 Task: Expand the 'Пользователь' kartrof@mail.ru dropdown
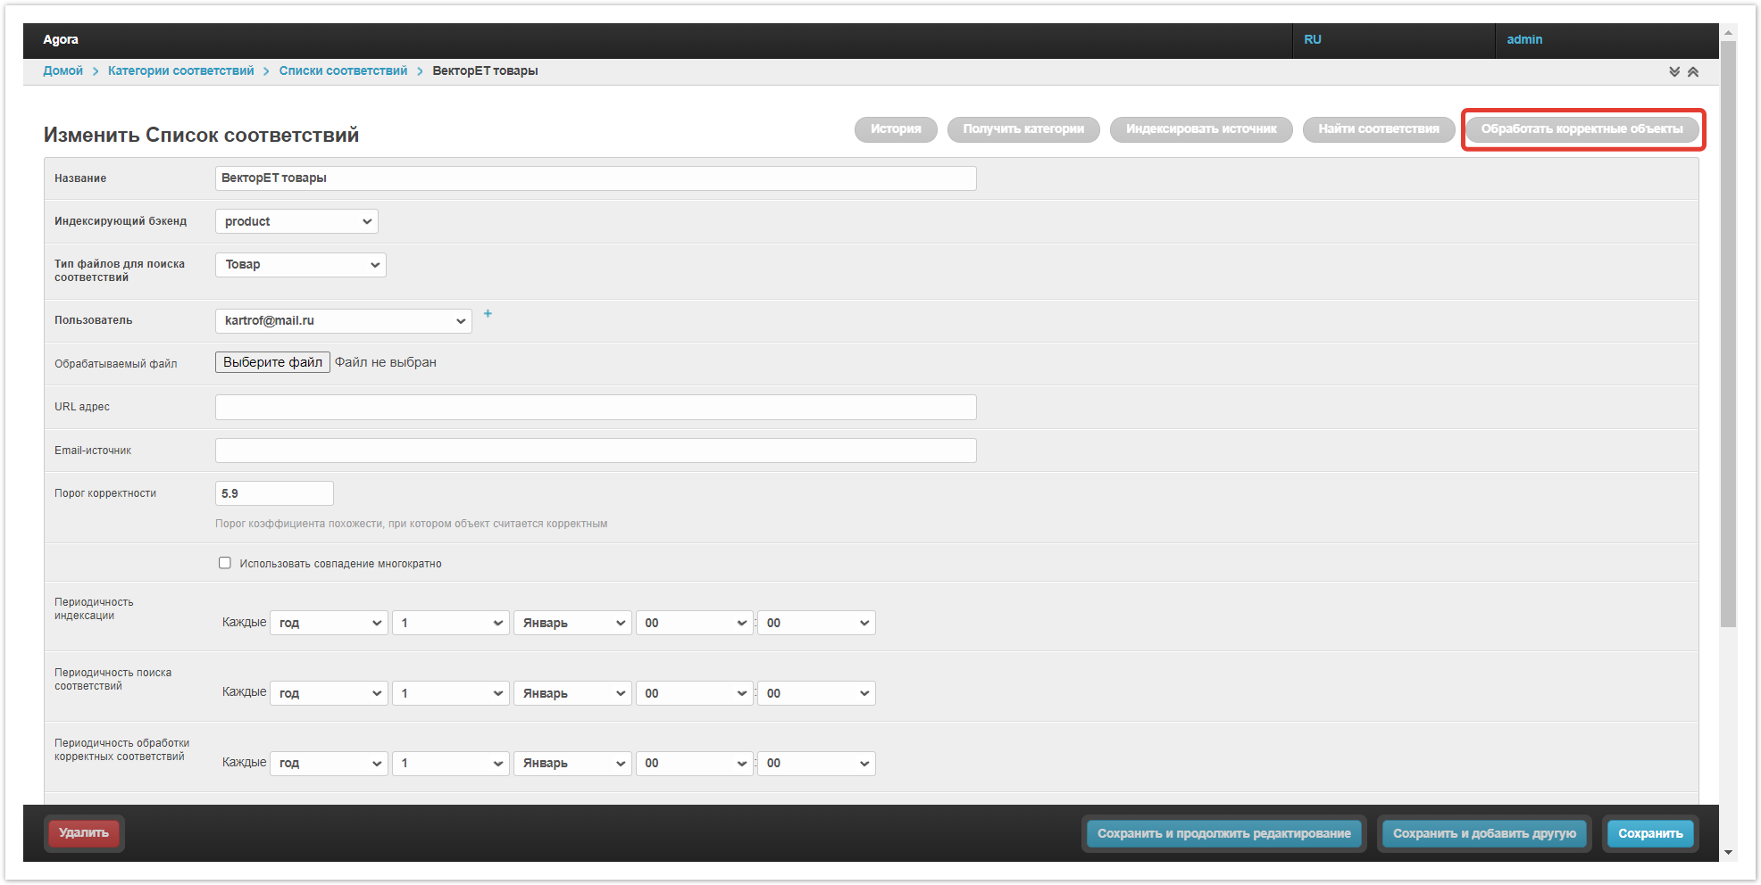[x=343, y=321]
